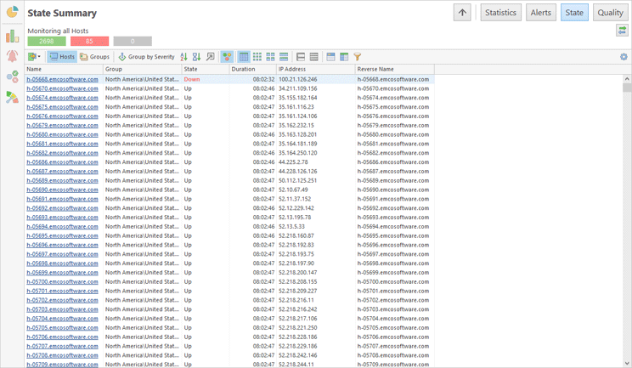632x368 pixels.
Task: Toggle the Groups view mode
Action: (x=94, y=57)
